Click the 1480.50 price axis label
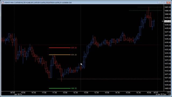Screen dimensions: 172x97 coord(168,11)
